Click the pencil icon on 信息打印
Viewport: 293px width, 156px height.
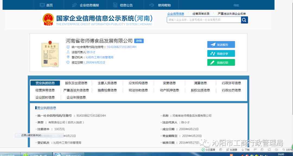click(212, 63)
